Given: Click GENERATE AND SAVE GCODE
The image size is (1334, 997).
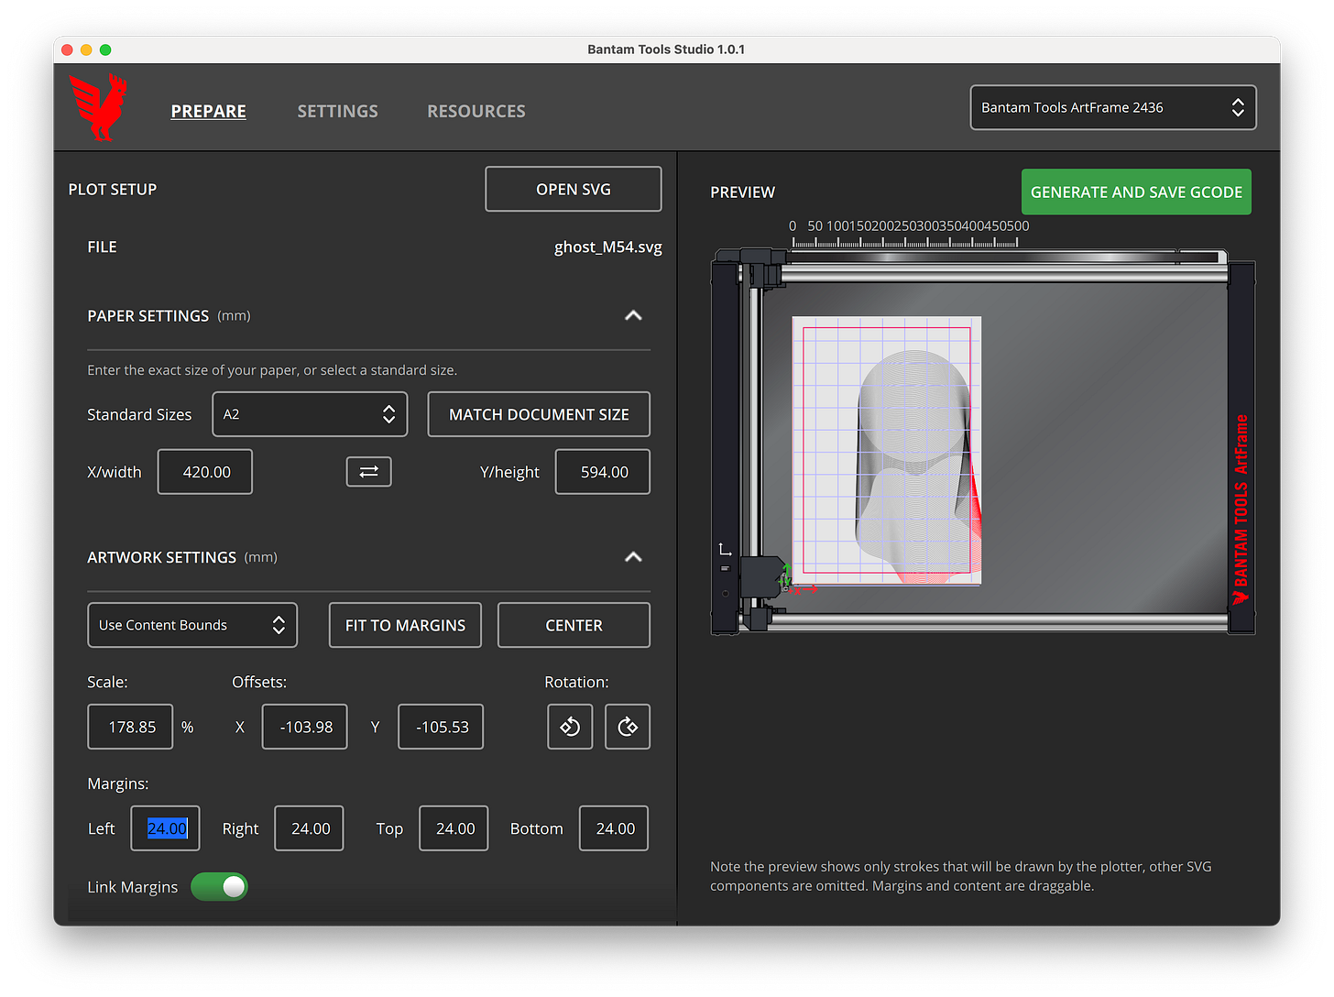Looking at the screenshot, I should coord(1136,192).
